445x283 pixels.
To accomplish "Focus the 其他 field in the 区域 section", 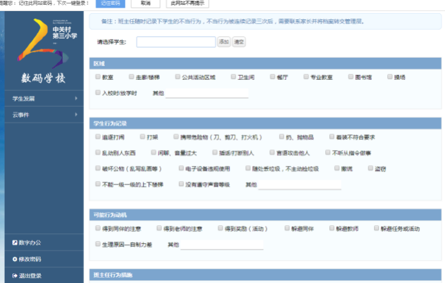I will coord(207,93).
